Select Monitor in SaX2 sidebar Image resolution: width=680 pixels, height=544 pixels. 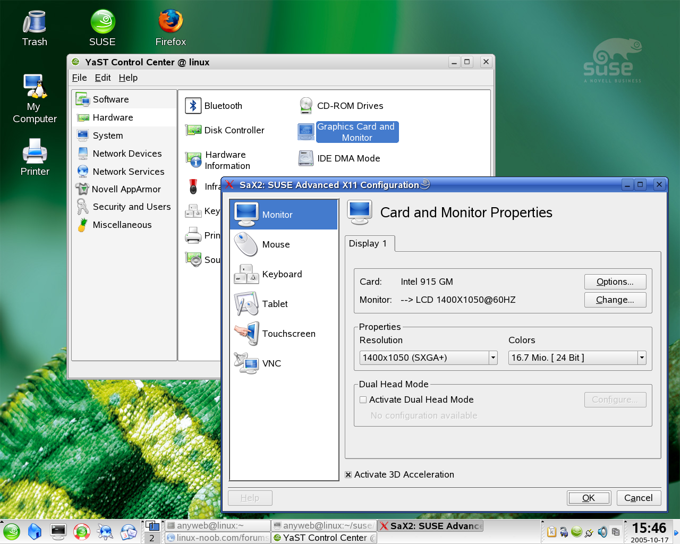pos(284,215)
